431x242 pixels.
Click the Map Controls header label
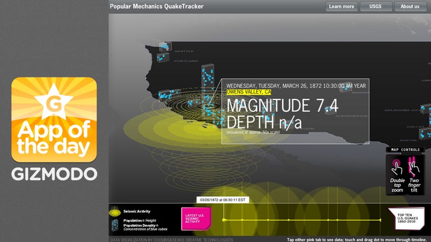click(406, 150)
